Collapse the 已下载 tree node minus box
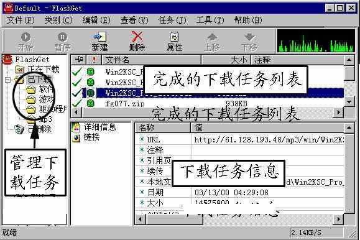The height and width of the screenshot is (240, 360). [8, 80]
